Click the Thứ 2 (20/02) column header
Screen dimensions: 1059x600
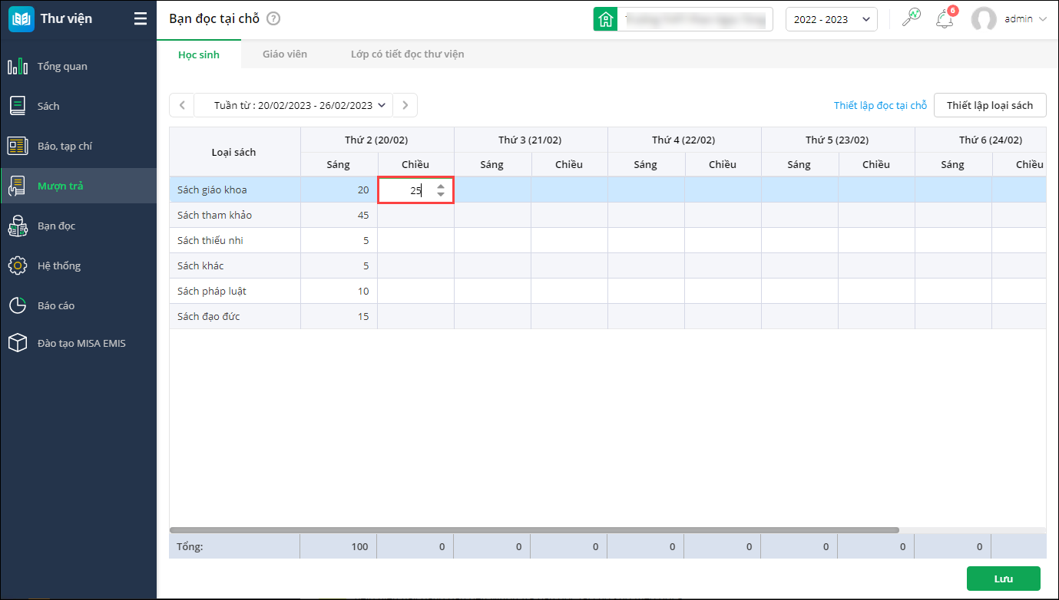[x=377, y=140]
